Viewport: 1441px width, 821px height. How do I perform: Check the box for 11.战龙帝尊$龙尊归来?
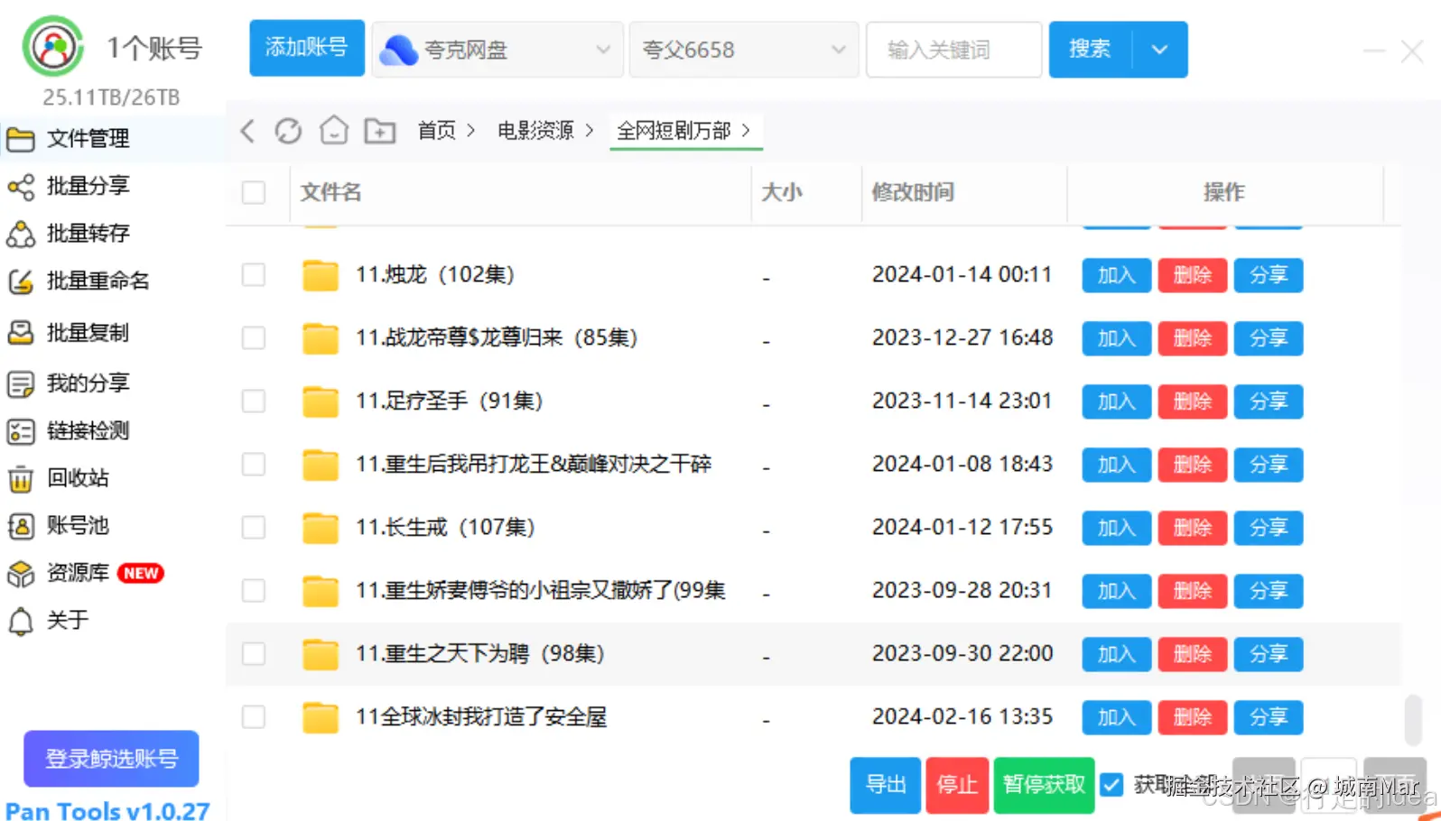(254, 337)
